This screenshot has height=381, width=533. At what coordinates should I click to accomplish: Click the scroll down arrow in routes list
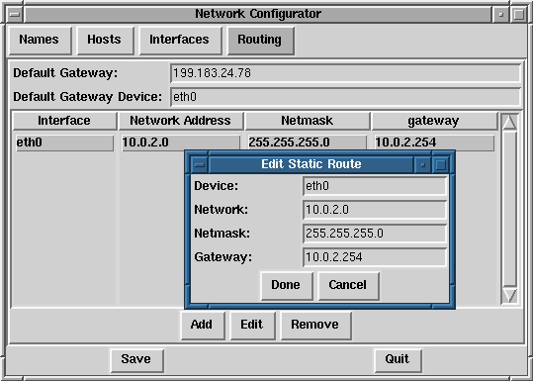[x=509, y=295]
